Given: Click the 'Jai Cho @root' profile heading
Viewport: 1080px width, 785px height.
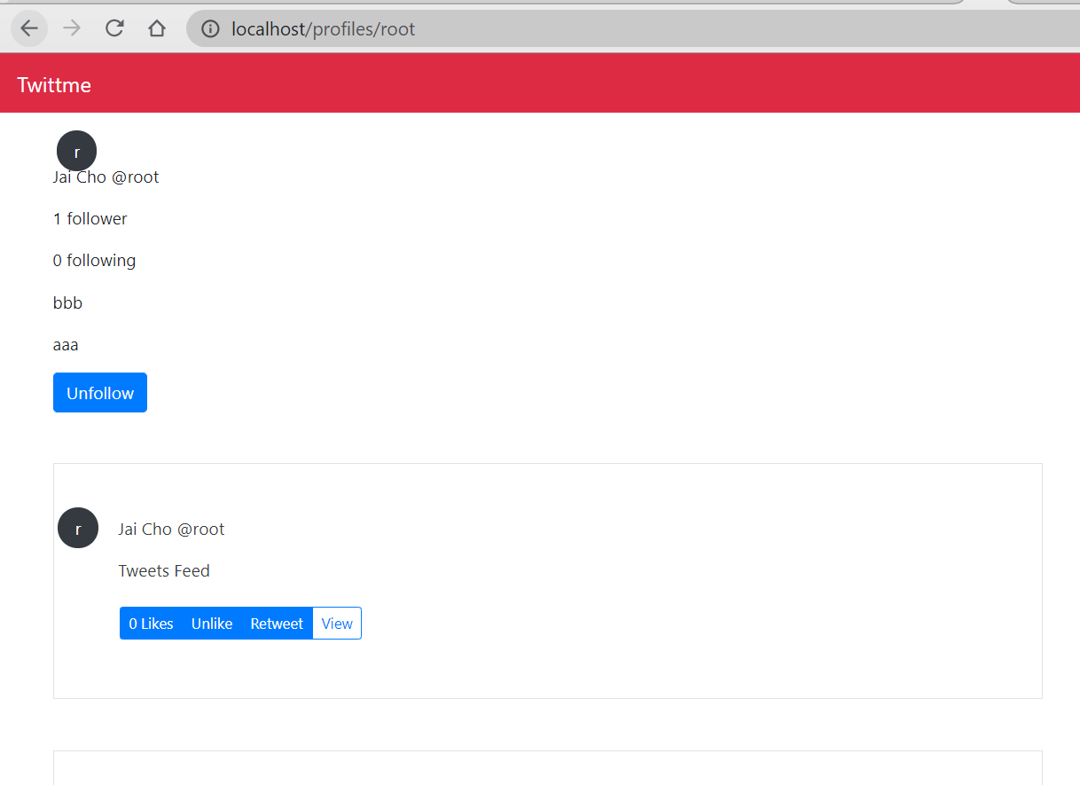Looking at the screenshot, I should [106, 177].
